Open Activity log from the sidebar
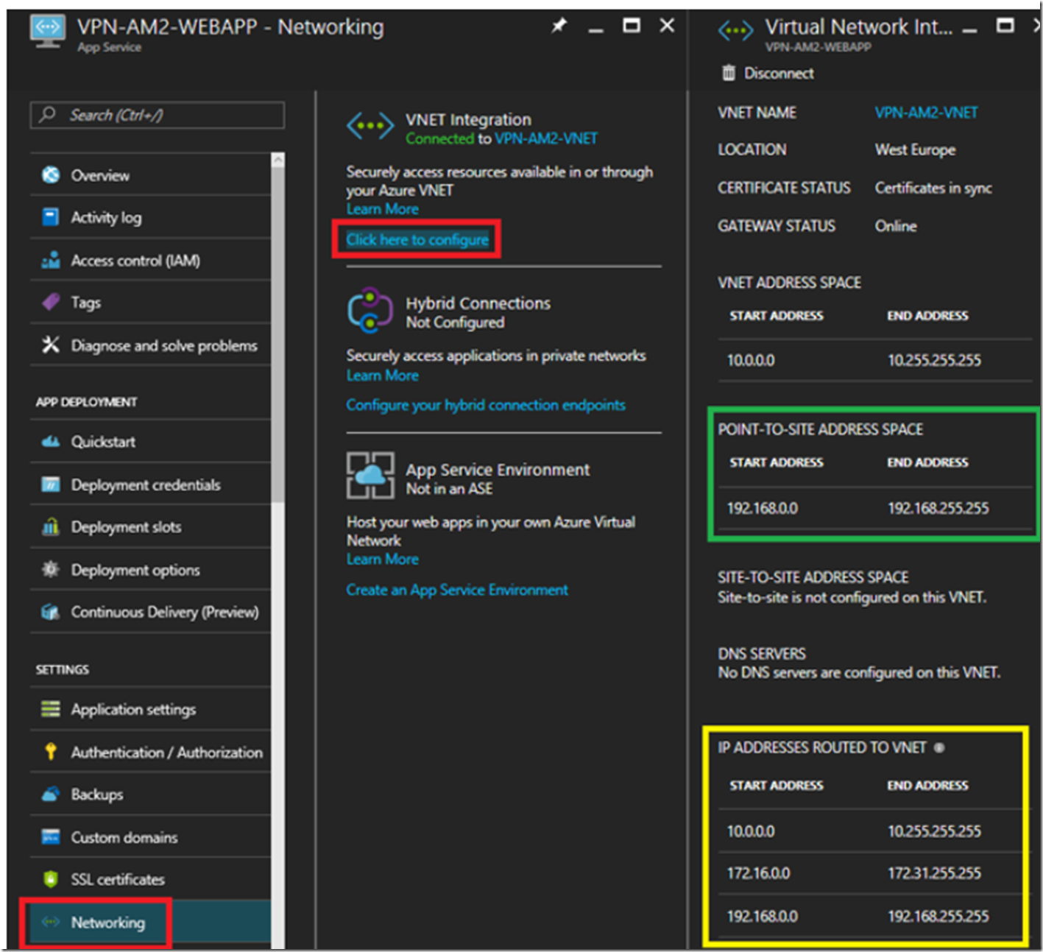This screenshot has width=1043, height=952. point(150,217)
